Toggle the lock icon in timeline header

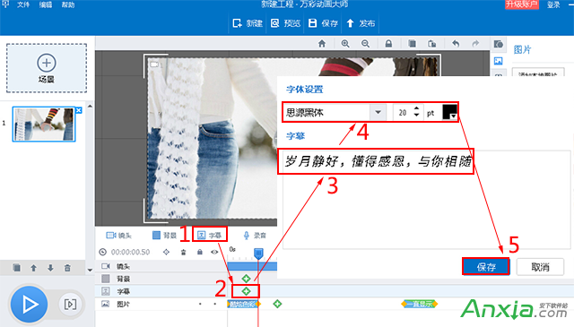199,252
